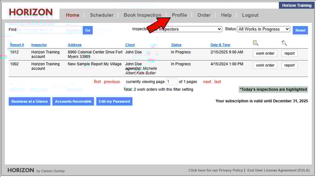Select Book Inspection in the navigation
316x177 pixels.
click(142, 15)
